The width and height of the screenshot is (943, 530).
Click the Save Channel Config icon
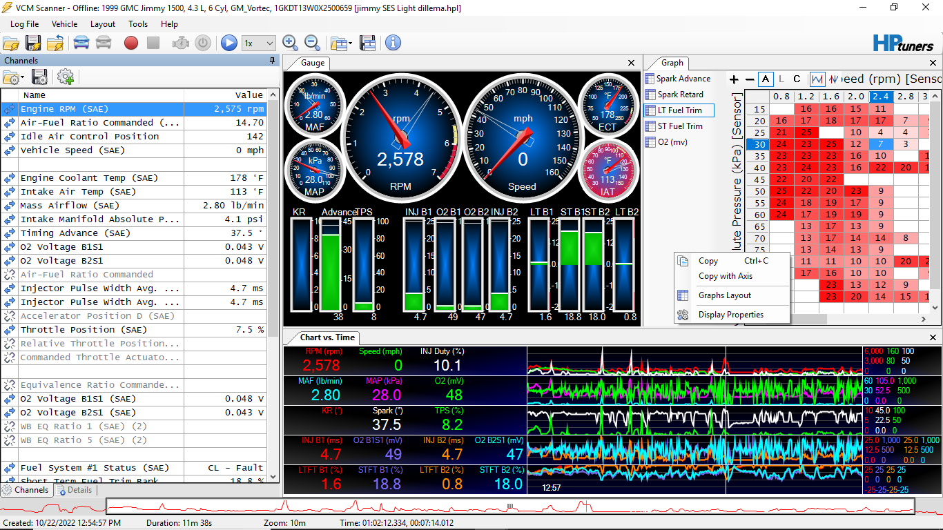pyautogui.click(x=40, y=77)
